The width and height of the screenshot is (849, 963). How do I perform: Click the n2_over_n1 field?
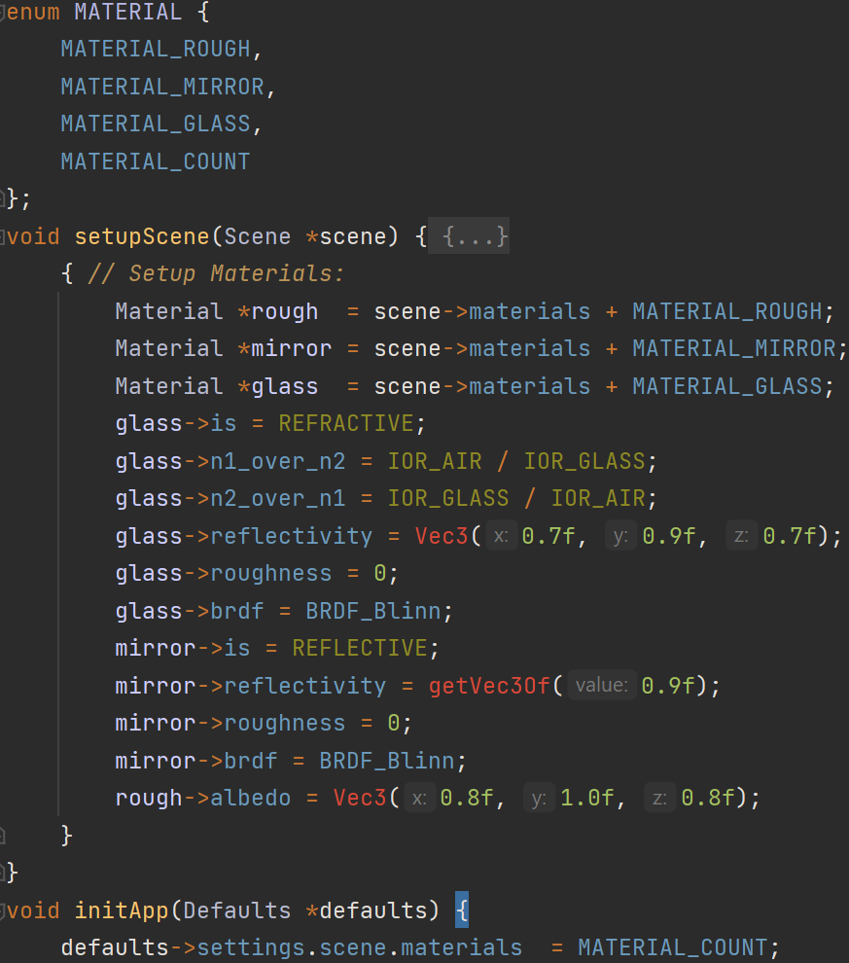[x=278, y=498]
